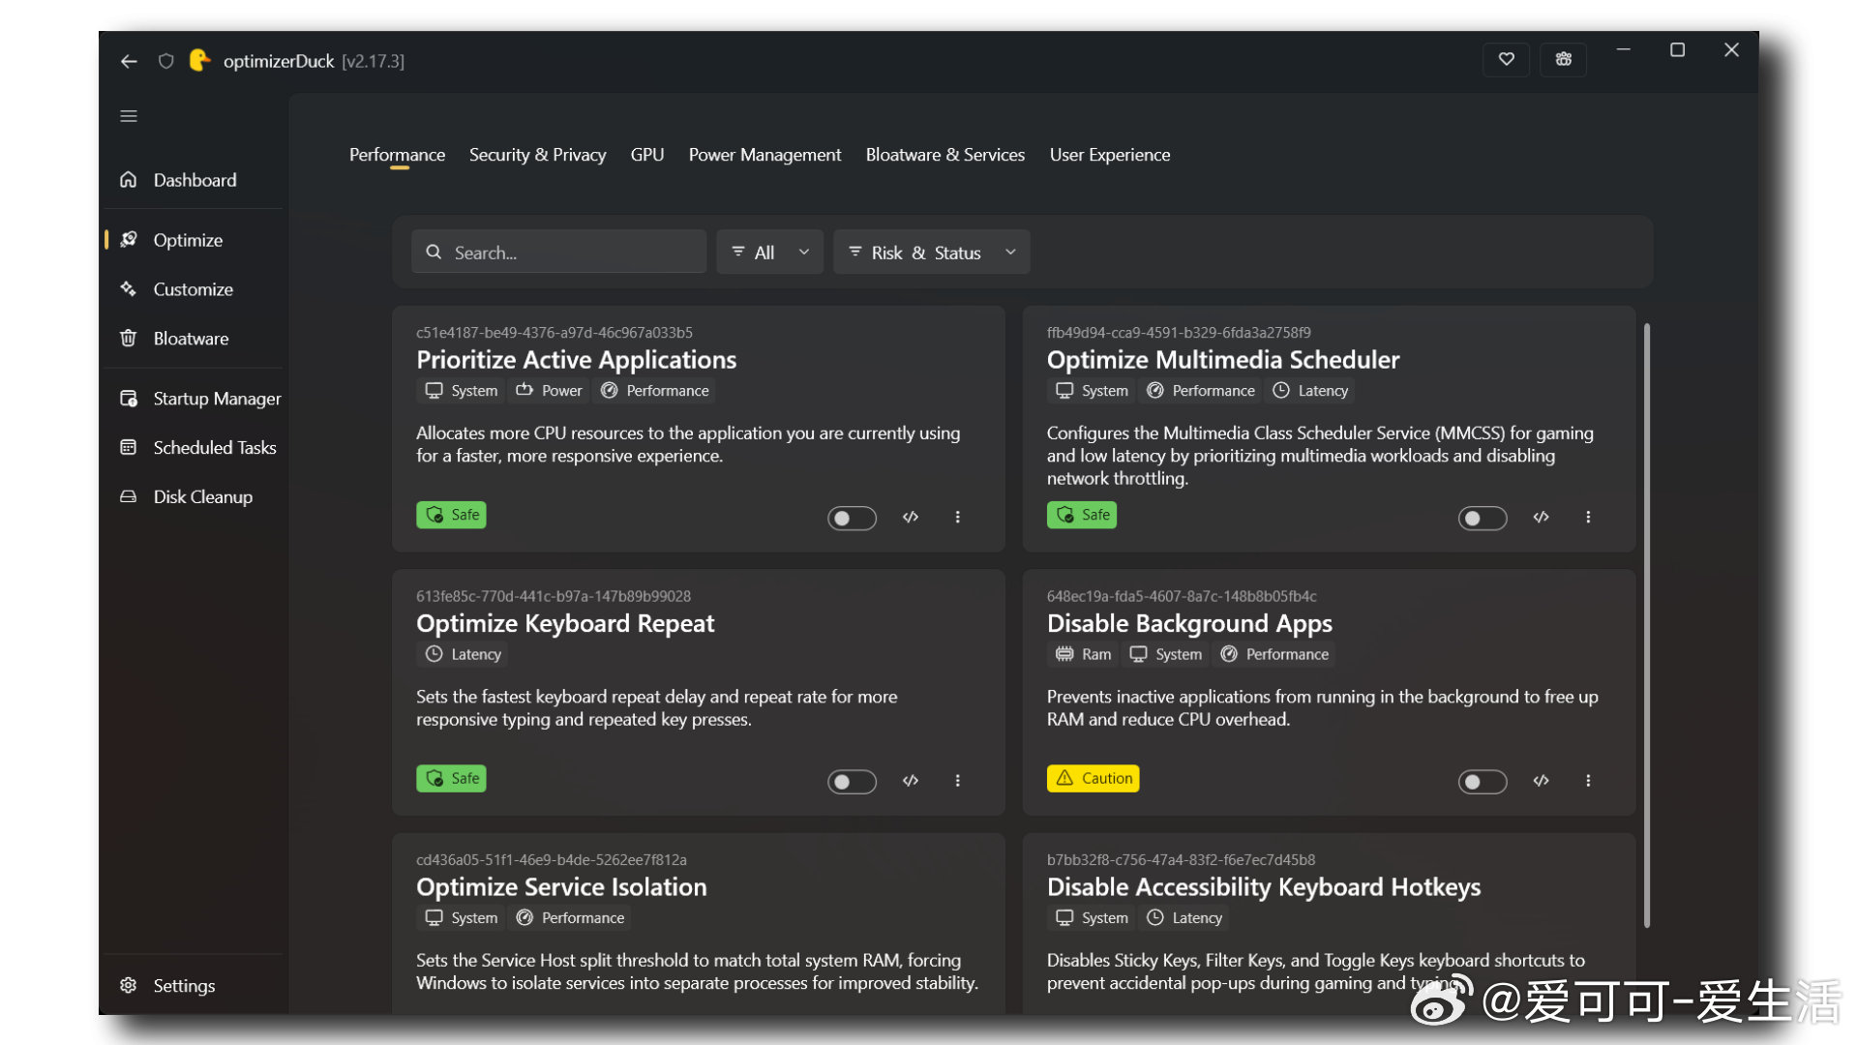Click ID c51e4187-be49-4376-a97d-46c967a033b5

(554, 333)
